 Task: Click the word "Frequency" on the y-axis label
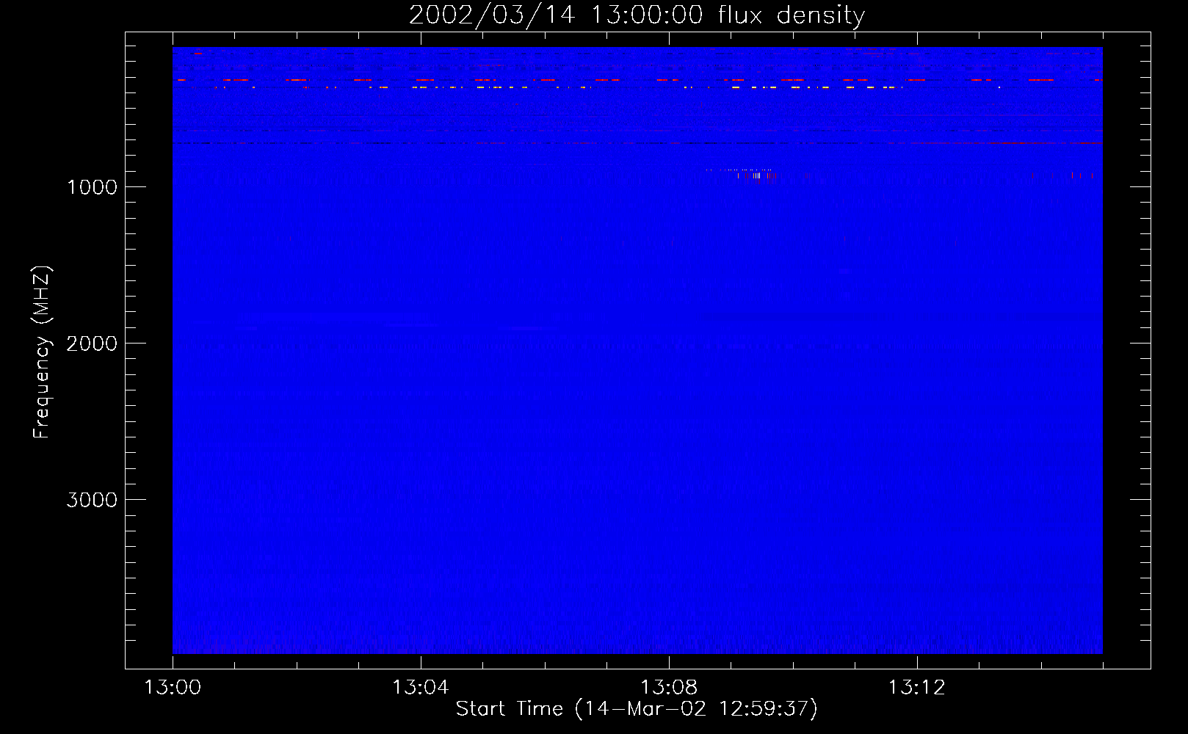coord(41,385)
